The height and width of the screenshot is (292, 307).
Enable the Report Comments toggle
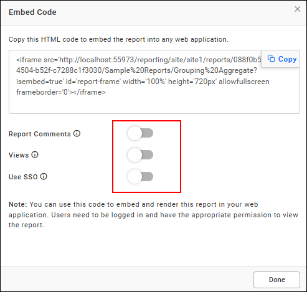tap(140, 133)
